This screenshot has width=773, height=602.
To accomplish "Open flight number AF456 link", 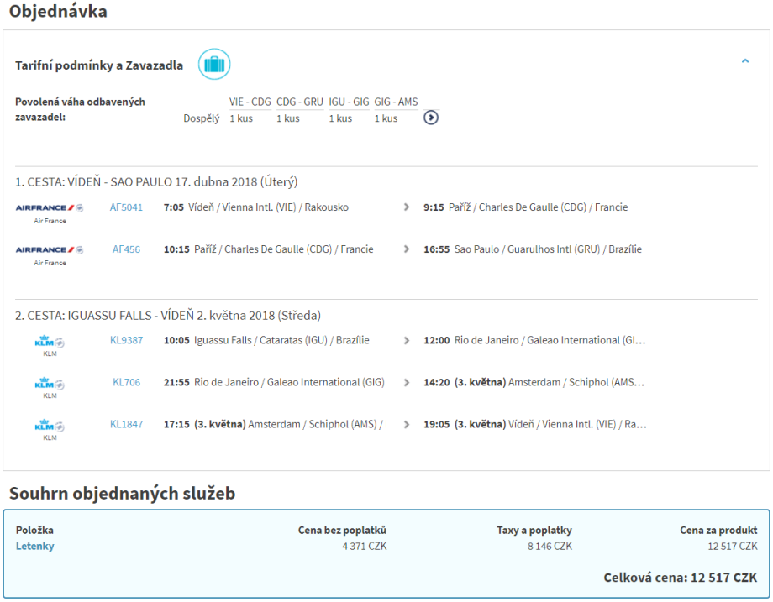I will [x=126, y=249].
